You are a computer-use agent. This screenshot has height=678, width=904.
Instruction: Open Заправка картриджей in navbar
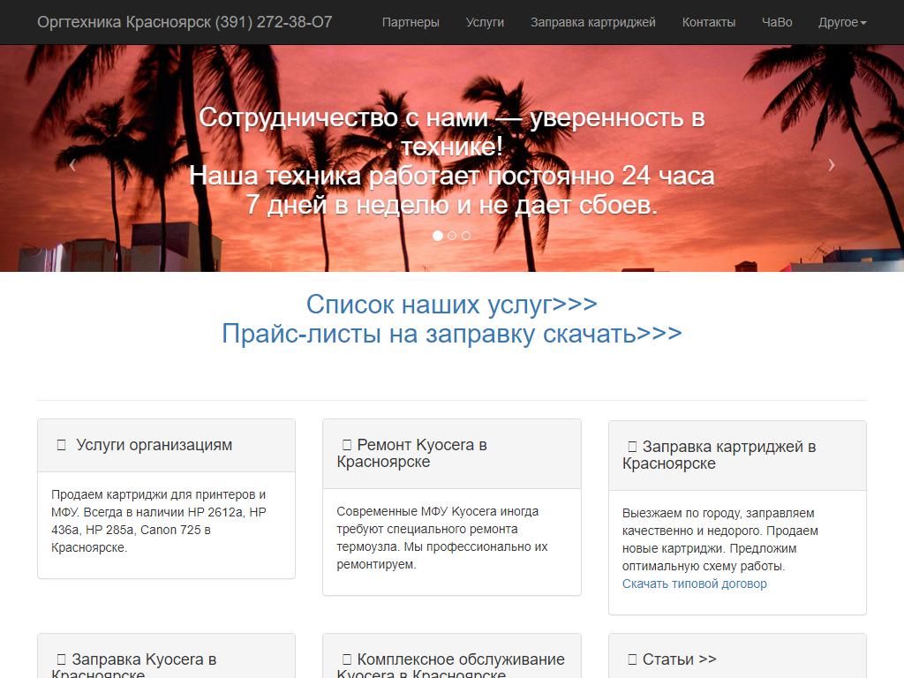(x=592, y=22)
